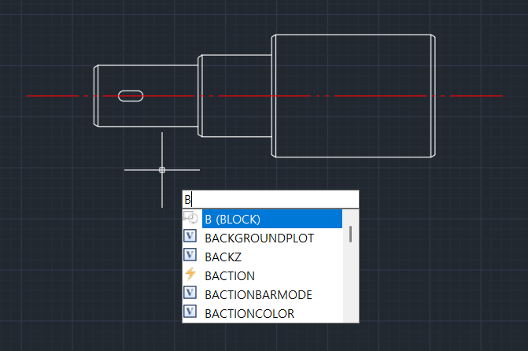
Task: Click the BLOCK command icon in suggestion list
Action: (190, 218)
